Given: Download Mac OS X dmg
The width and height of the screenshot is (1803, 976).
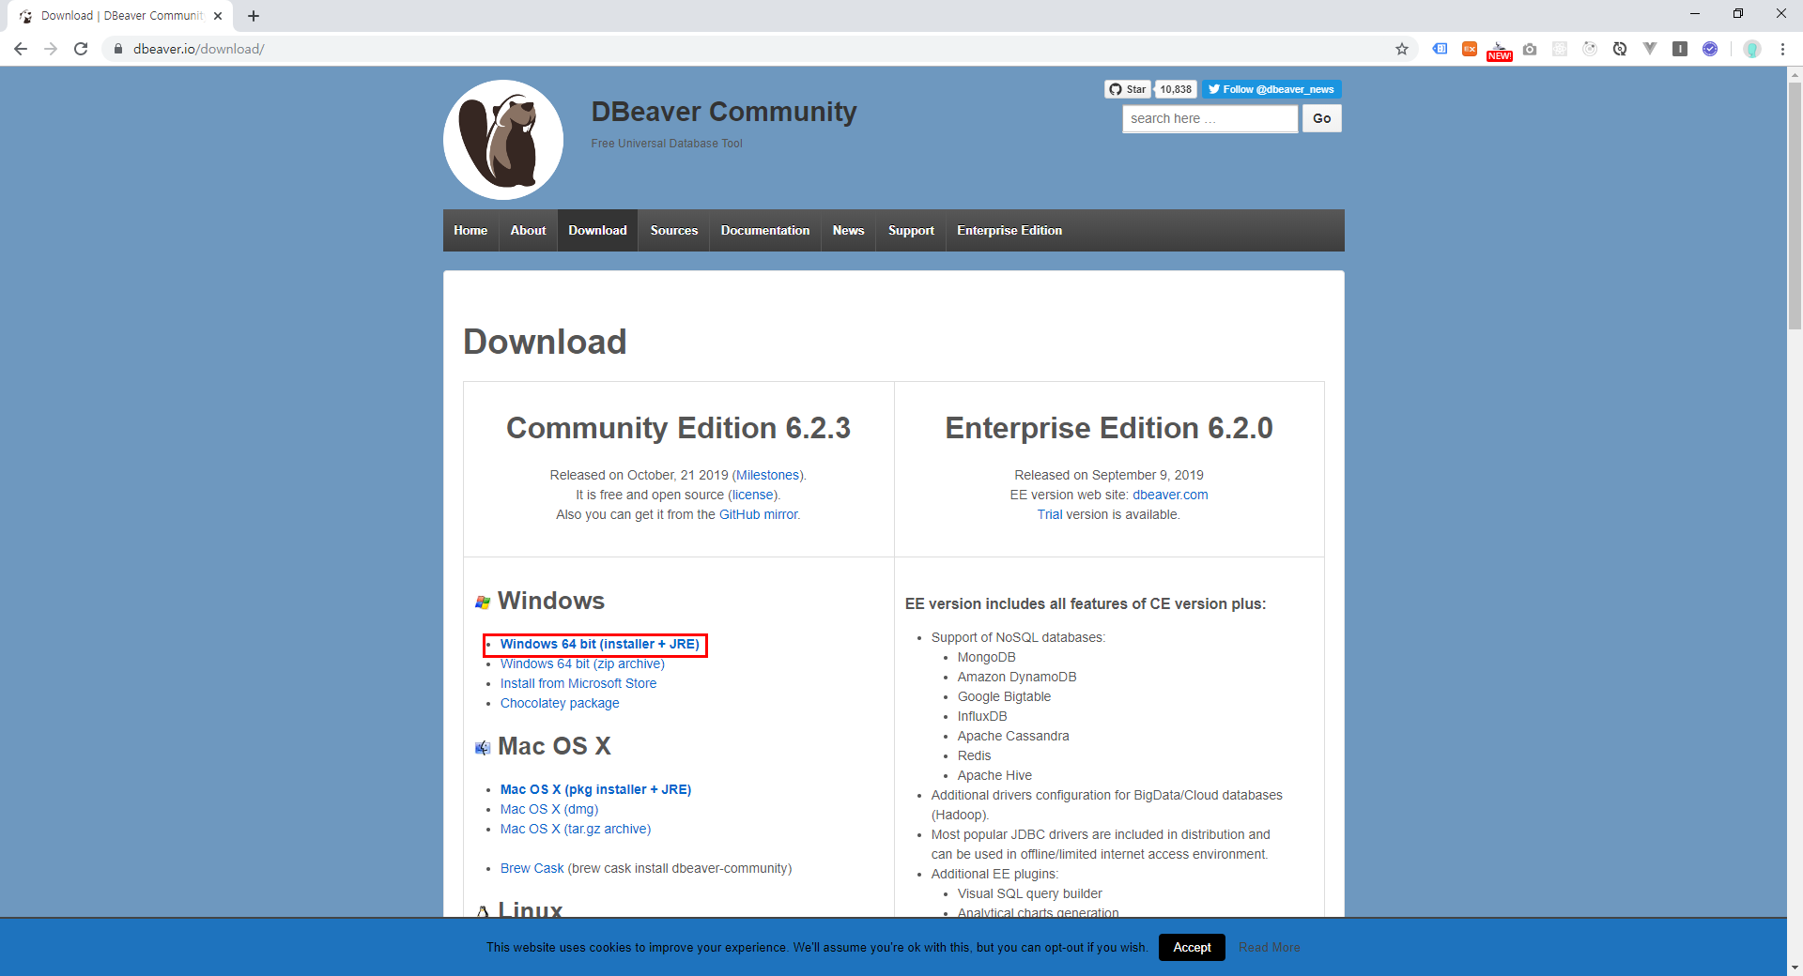Looking at the screenshot, I should pos(549,809).
